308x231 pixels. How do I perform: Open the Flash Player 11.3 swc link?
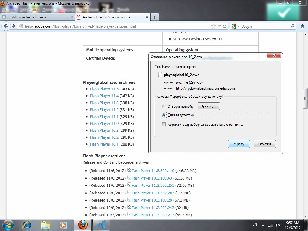click(x=104, y=103)
